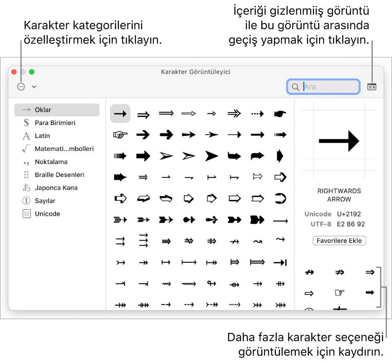This screenshot has width=392, height=363.
Task: Select the pointing hand font variation
Action: click(340, 292)
